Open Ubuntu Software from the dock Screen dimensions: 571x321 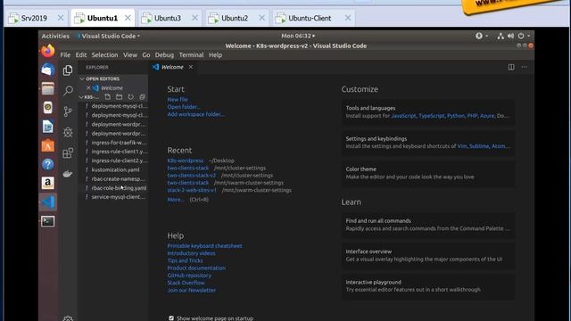[47, 145]
